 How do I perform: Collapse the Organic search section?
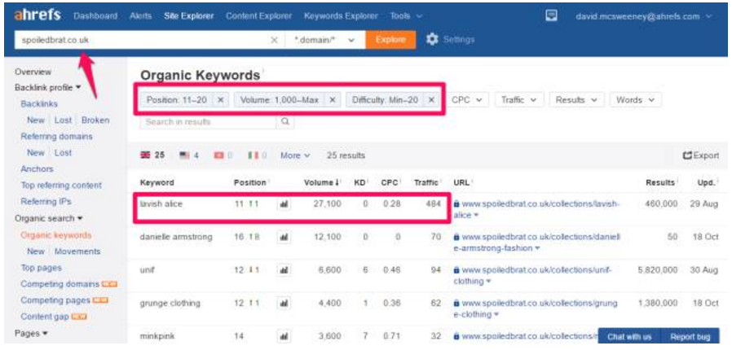(49, 218)
